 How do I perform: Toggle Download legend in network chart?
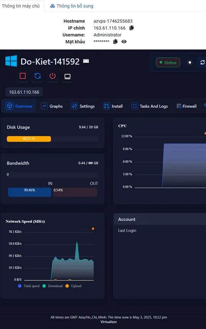point(52,286)
